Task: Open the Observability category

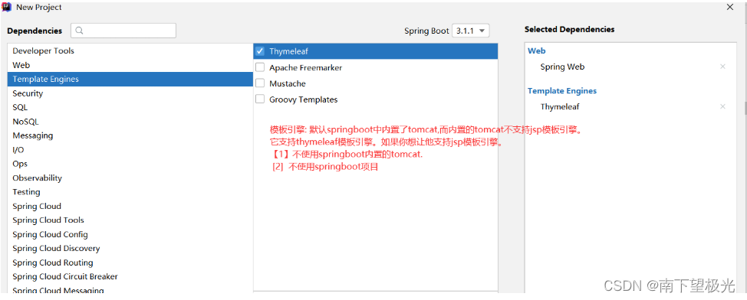Action: point(130,178)
